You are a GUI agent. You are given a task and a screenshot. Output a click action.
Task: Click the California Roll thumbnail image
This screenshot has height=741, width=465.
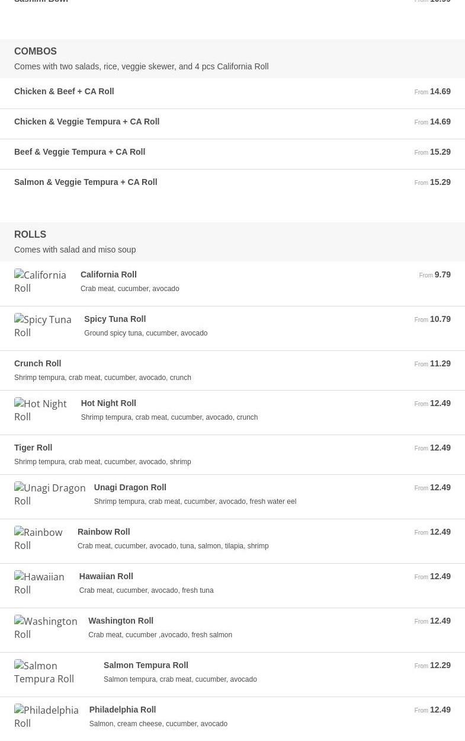tap(40, 282)
